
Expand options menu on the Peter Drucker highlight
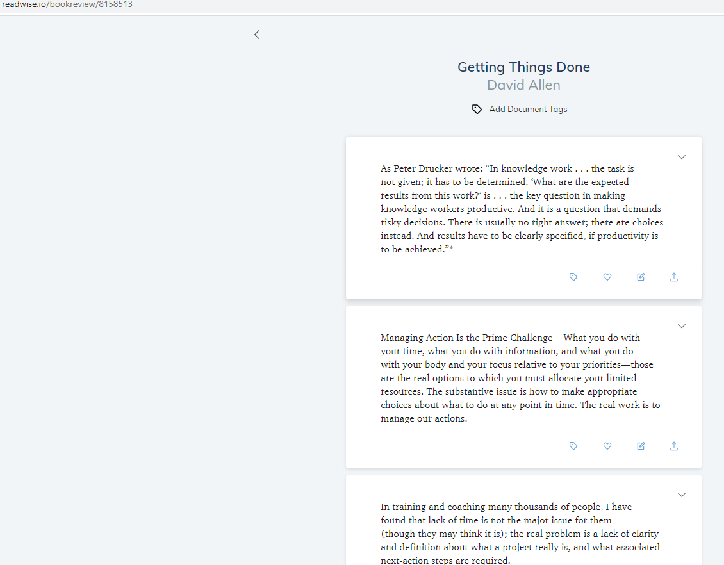(682, 158)
